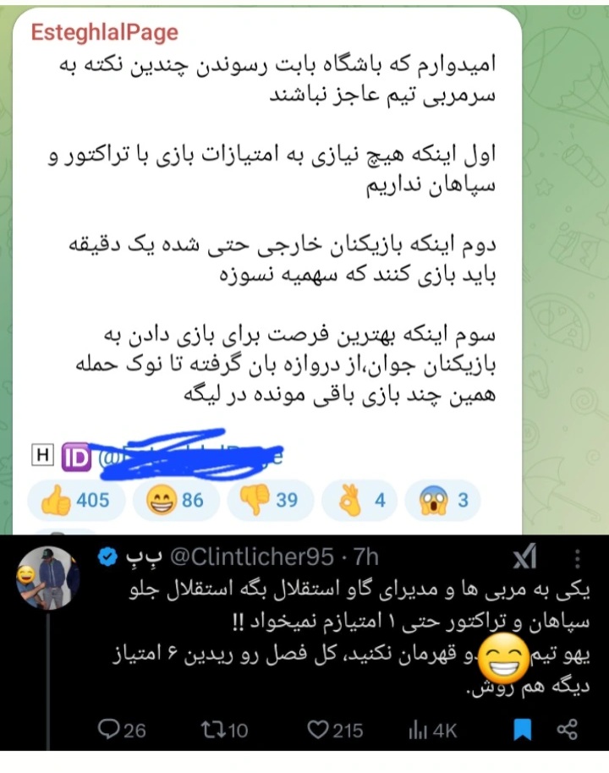Open the EsteghlalPage channel name
The width and height of the screenshot is (609, 773).
[x=105, y=32]
